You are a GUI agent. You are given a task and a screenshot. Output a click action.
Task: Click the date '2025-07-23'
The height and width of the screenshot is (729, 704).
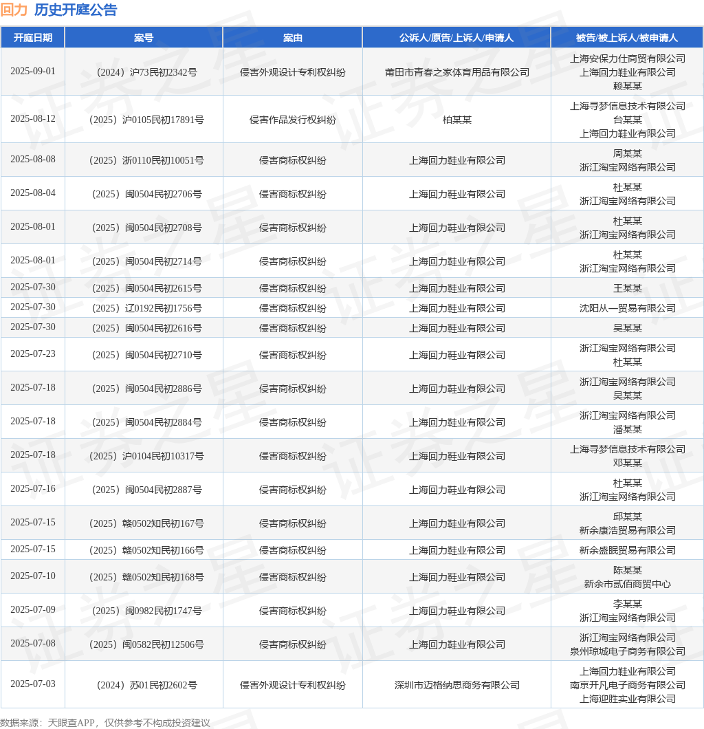[x=33, y=353]
